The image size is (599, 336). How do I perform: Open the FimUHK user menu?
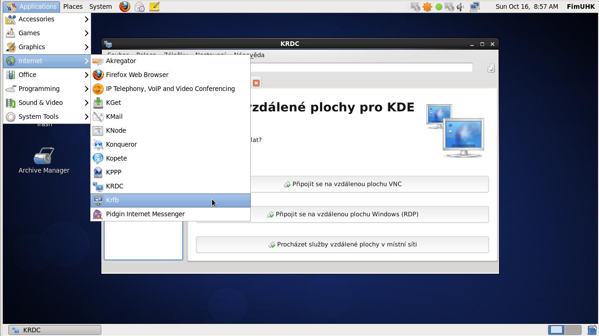581,6
